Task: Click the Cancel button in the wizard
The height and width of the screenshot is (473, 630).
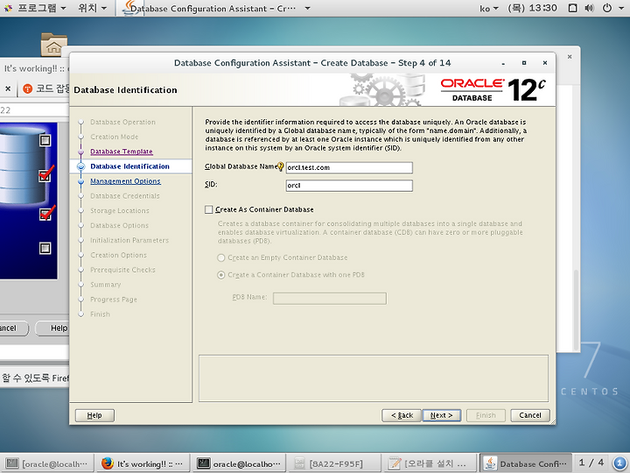Action: click(x=530, y=415)
